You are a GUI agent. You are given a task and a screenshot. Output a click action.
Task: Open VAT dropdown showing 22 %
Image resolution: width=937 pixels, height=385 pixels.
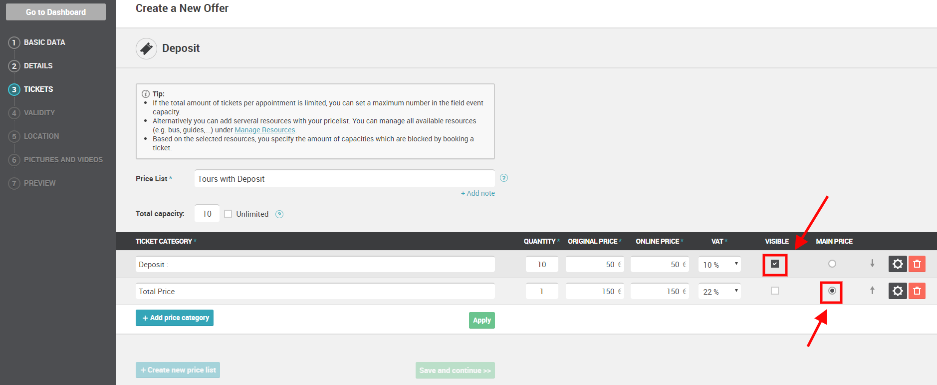pos(719,291)
